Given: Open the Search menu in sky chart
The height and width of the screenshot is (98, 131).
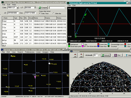Looking at the screenshot, I should point(20,52).
